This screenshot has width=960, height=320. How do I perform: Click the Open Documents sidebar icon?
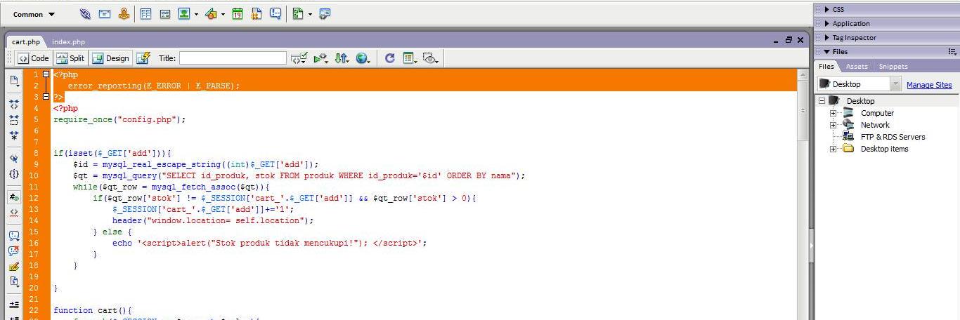pos(14,81)
